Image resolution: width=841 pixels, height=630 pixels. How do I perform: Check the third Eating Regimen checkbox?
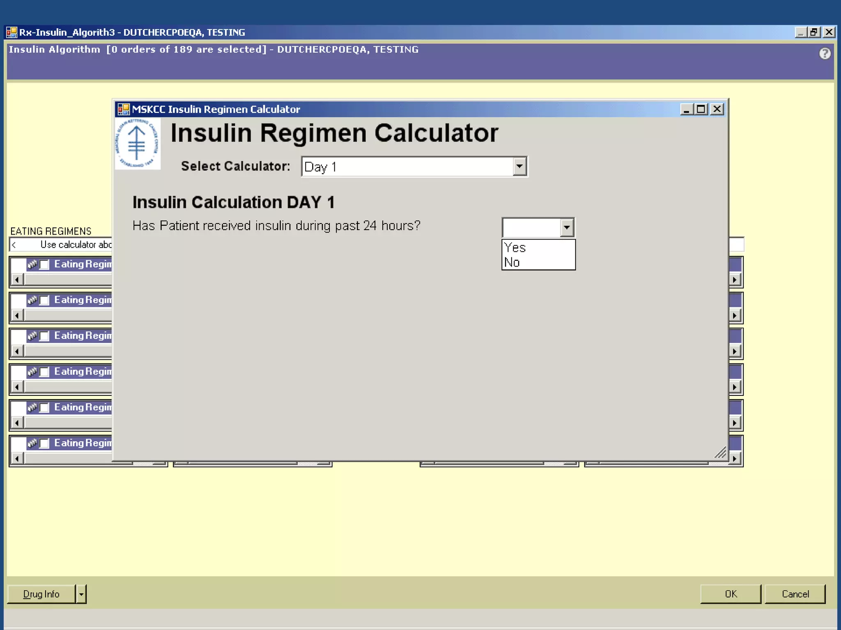[x=45, y=336]
